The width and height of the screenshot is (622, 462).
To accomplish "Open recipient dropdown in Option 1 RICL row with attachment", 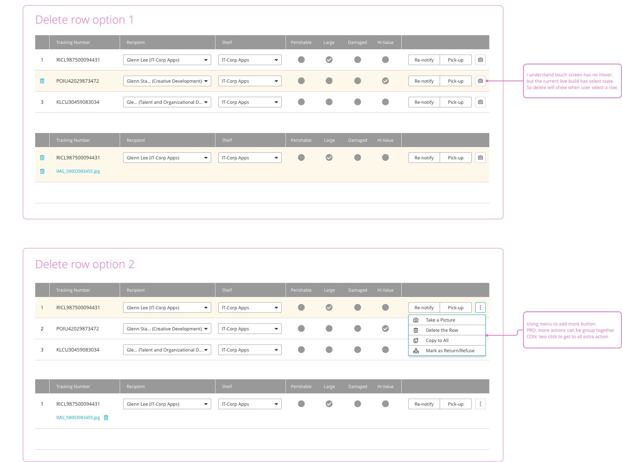I will pyautogui.click(x=167, y=158).
